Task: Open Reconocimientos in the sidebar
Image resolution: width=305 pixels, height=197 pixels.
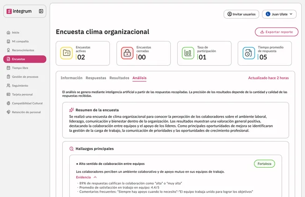Action: (25, 50)
